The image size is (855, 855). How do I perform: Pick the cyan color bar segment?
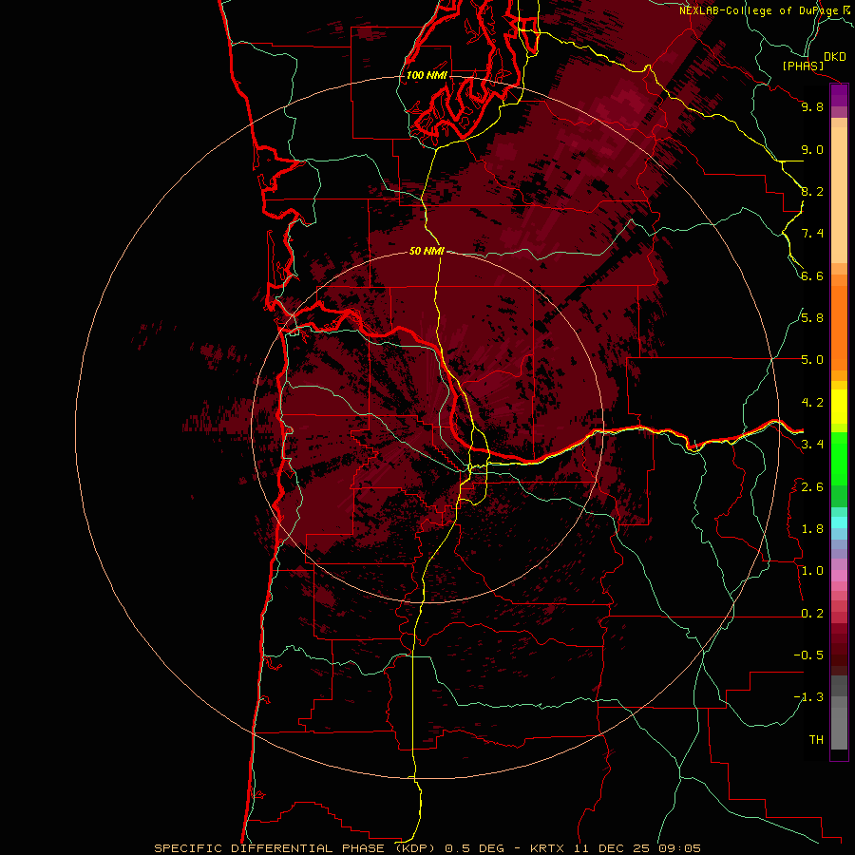(x=839, y=522)
